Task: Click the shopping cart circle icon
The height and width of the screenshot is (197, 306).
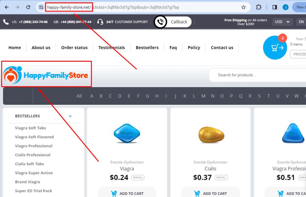Action: [x=275, y=47]
